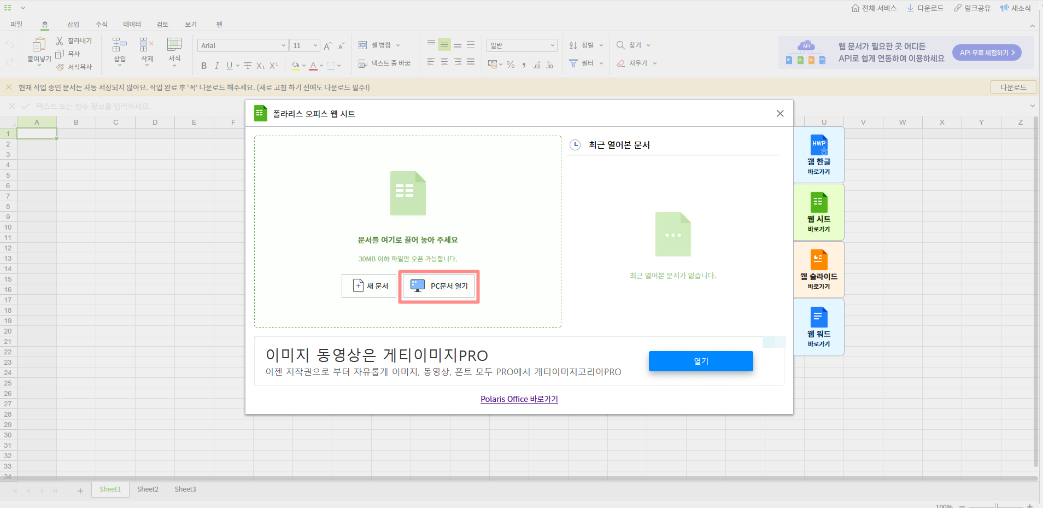Expand the font color dropdown arrow
This screenshot has width=1043, height=508.
tap(321, 66)
